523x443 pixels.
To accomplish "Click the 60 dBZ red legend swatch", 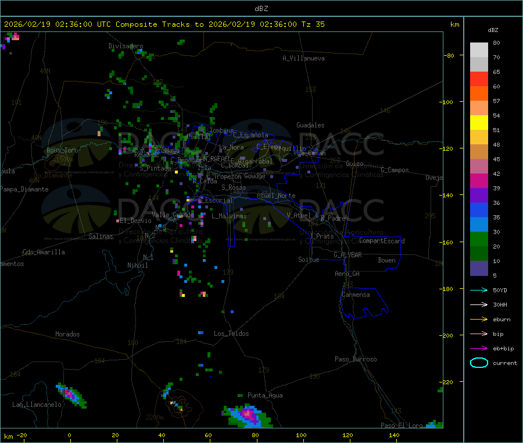I will (479, 79).
